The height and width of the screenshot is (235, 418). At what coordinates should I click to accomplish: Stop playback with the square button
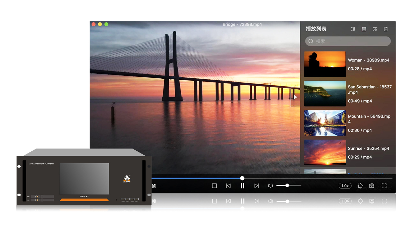tap(214, 186)
